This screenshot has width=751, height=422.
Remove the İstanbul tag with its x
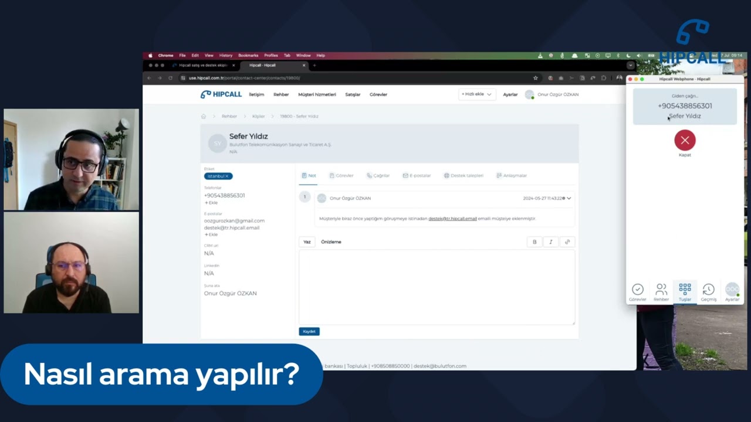point(227,176)
